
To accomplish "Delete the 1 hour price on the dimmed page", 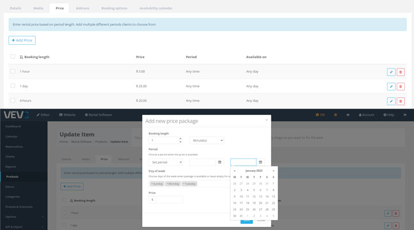I will coord(396,213).
